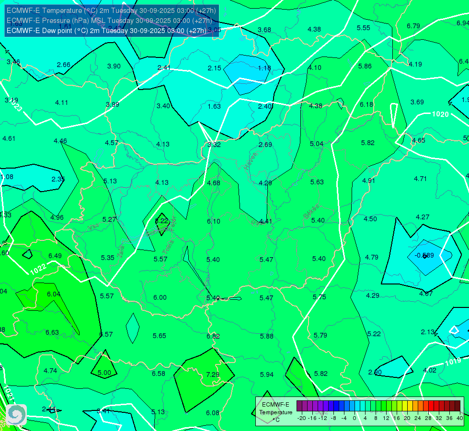Click the 4.79 temperature value
Image resolution: width=469 pixels, height=431 pixels.
371,257
